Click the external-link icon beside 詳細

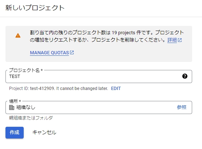click(180, 40)
